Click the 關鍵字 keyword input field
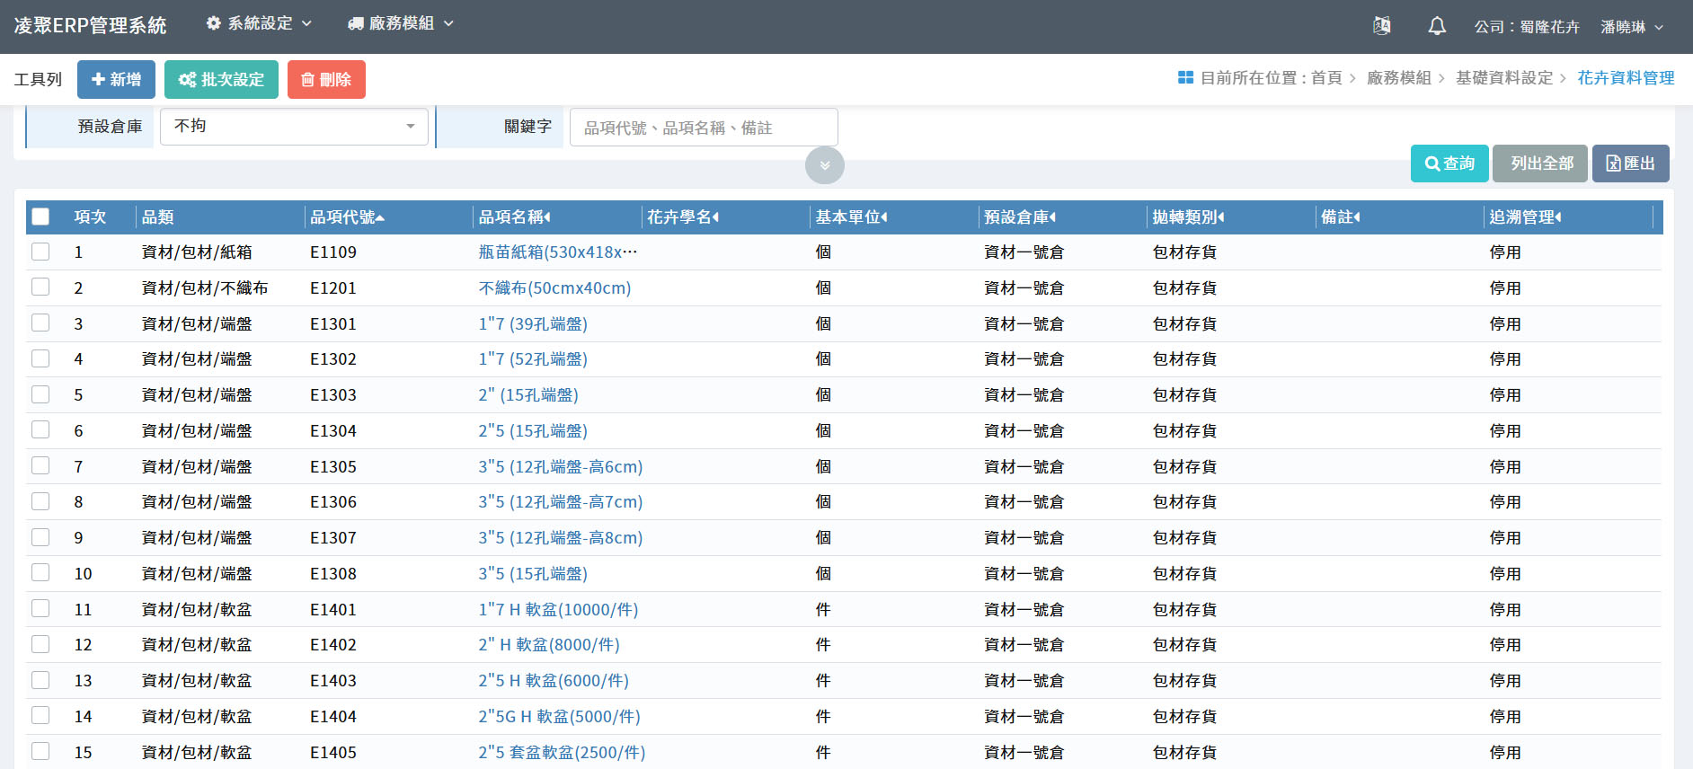The image size is (1693, 769). coord(703,128)
